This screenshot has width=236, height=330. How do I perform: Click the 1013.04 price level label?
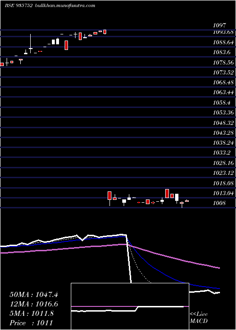tap(223, 193)
